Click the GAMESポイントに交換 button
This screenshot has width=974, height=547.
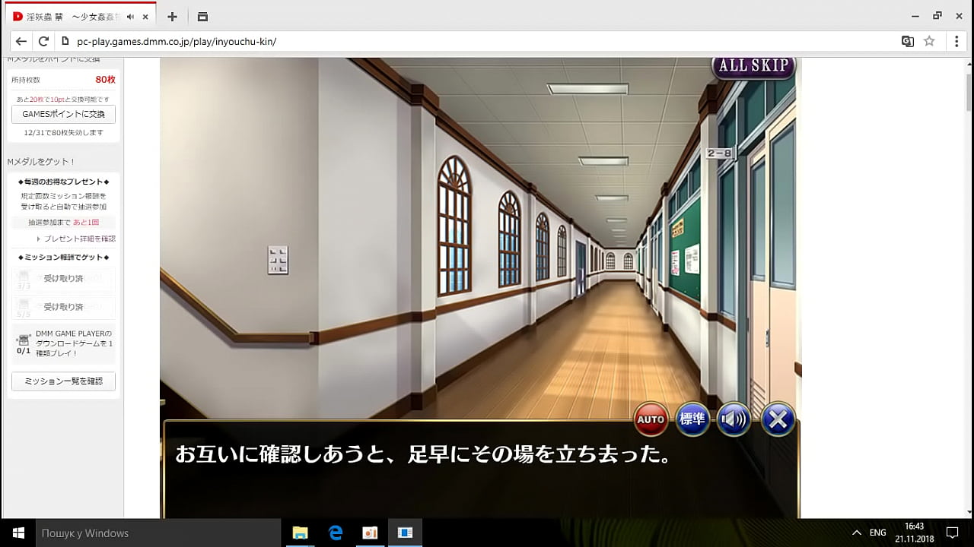click(x=63, y=114)
